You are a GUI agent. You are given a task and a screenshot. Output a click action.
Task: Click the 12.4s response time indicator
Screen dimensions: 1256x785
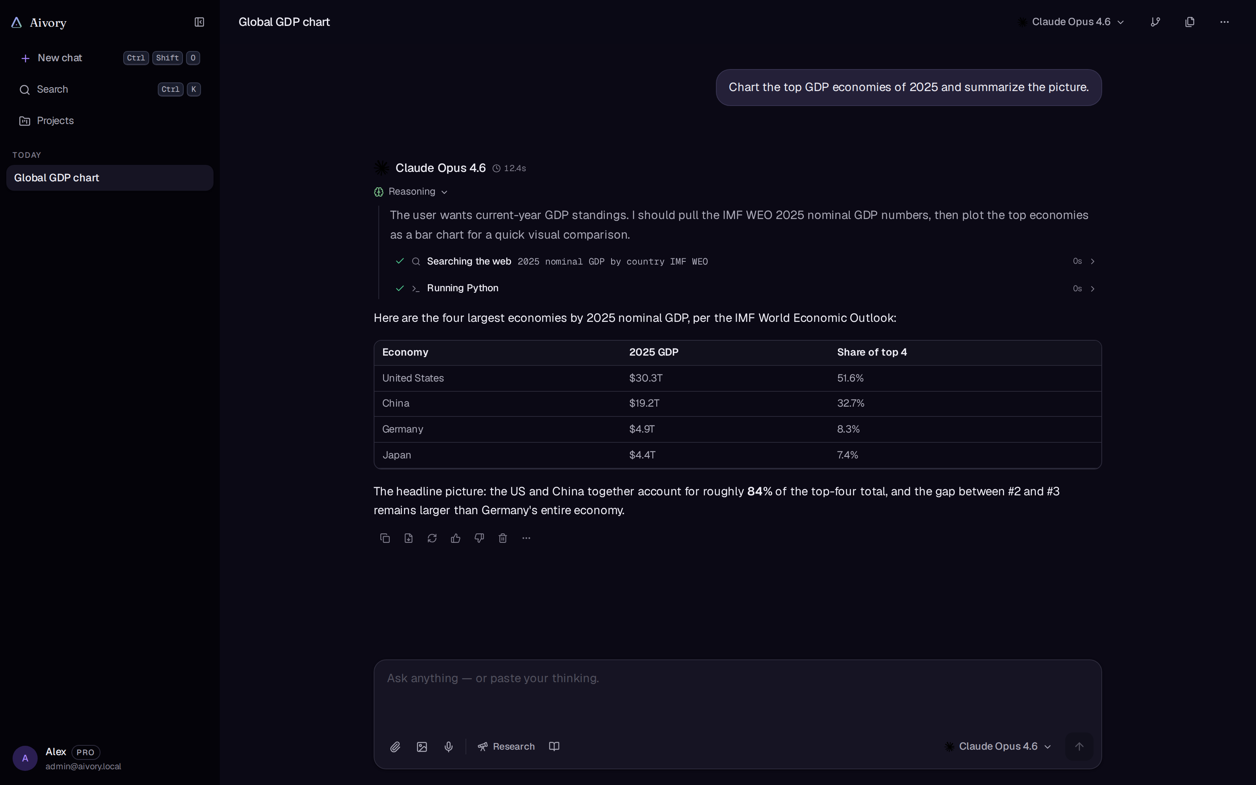coord(509,168)
